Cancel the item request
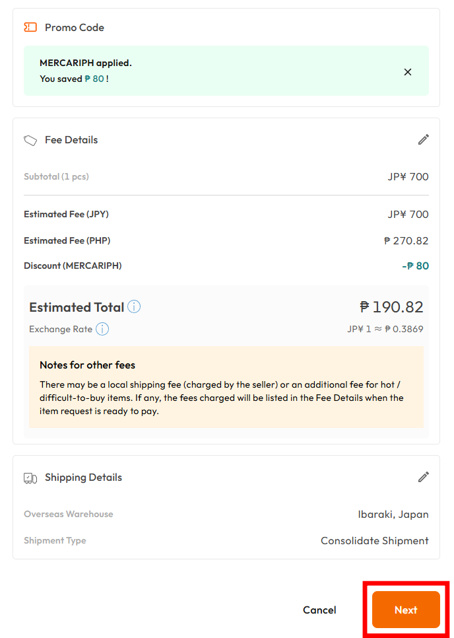Image resolution: width=454 pixels, height=638 pixels. tap(319, 610)
